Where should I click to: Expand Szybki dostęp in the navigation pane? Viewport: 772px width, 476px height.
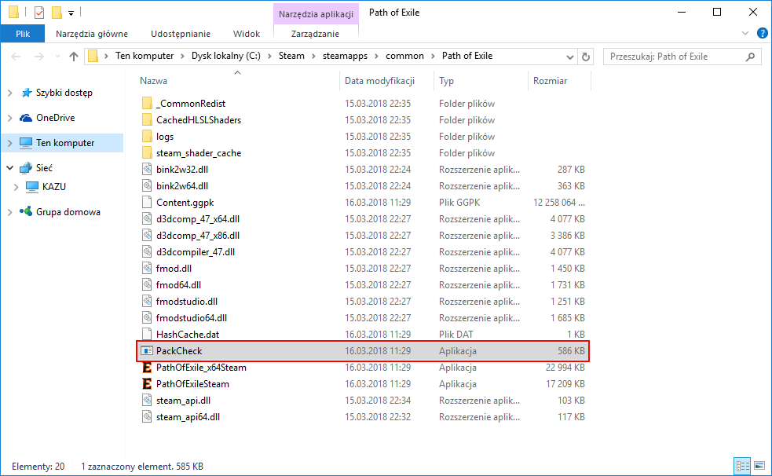point(10,93)
